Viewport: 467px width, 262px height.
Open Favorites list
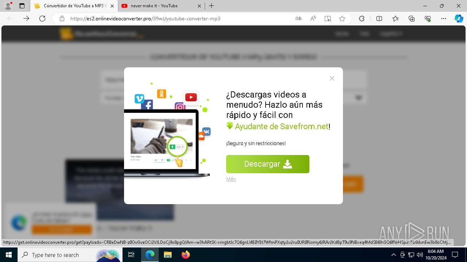[395, 19]
